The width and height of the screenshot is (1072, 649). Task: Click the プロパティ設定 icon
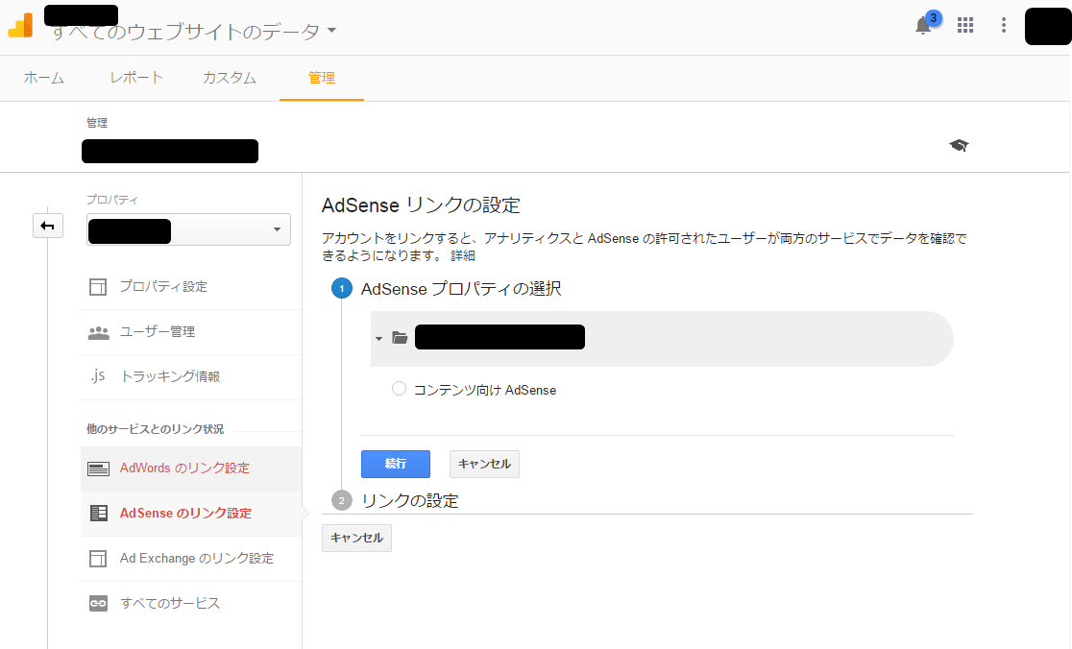click(98, 287)
